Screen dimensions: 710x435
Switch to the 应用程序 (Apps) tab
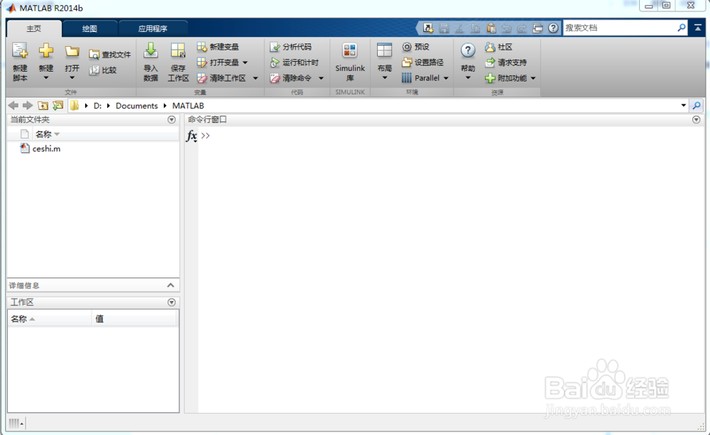coord(153,28)
